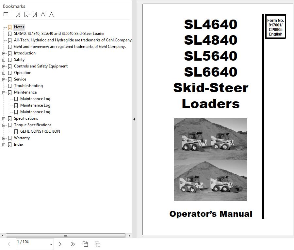Image resolution: width=294 pixels, height=250 pixels.
Task: Expand the Index bookmark
Action: click(4, 145)
